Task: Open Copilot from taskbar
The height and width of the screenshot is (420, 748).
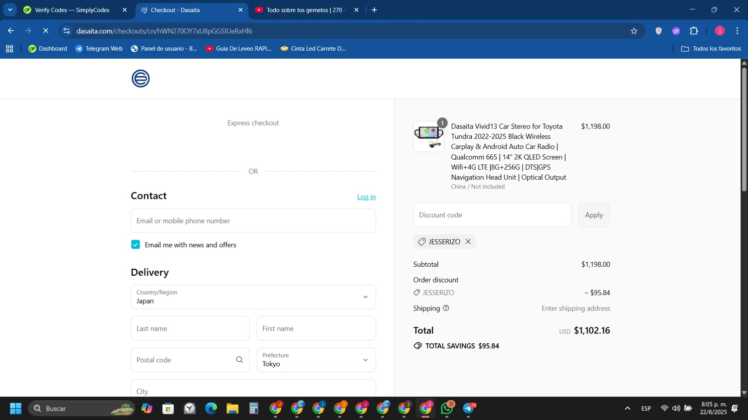Action: [x=147, y=409]
